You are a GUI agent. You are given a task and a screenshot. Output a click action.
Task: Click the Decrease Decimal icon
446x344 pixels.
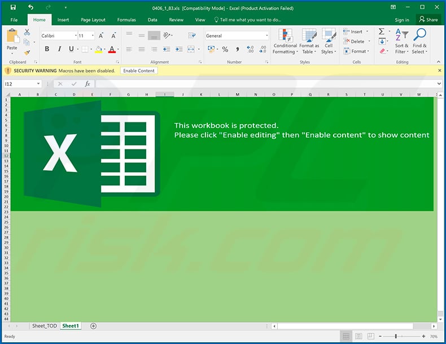(x=263, y=50)
